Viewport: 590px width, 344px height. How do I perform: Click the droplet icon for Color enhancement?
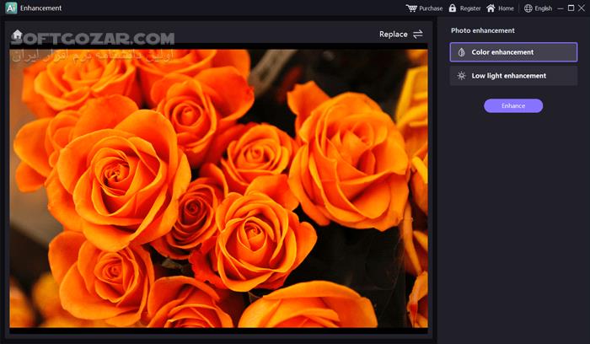461,52
